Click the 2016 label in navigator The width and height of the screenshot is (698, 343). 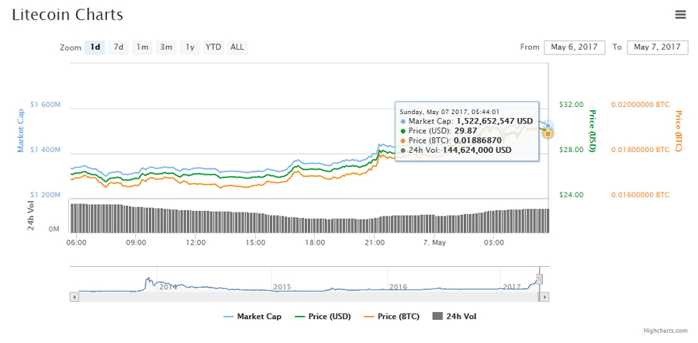(399, 286)
